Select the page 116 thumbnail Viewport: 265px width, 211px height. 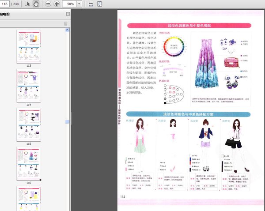click(x=29, y=163)
